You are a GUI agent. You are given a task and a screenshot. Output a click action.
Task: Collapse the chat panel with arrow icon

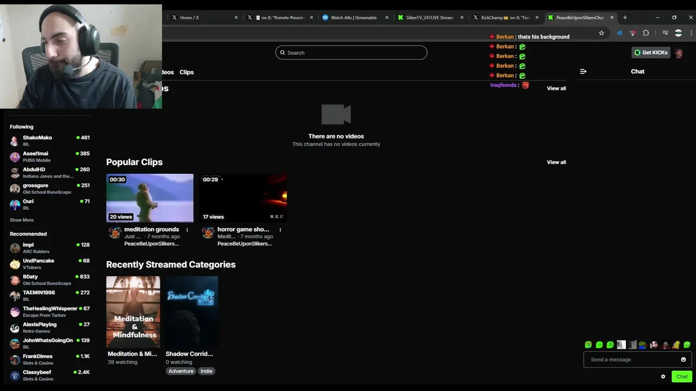click(583, 71)
